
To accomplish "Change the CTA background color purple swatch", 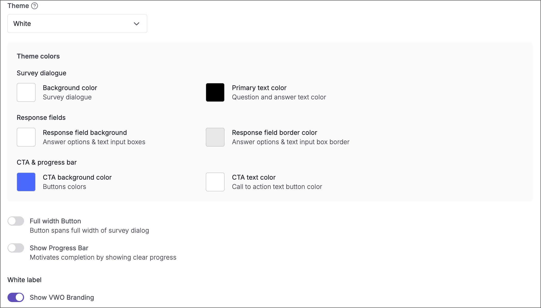I will pyautogui.click(x=26, y=182).
